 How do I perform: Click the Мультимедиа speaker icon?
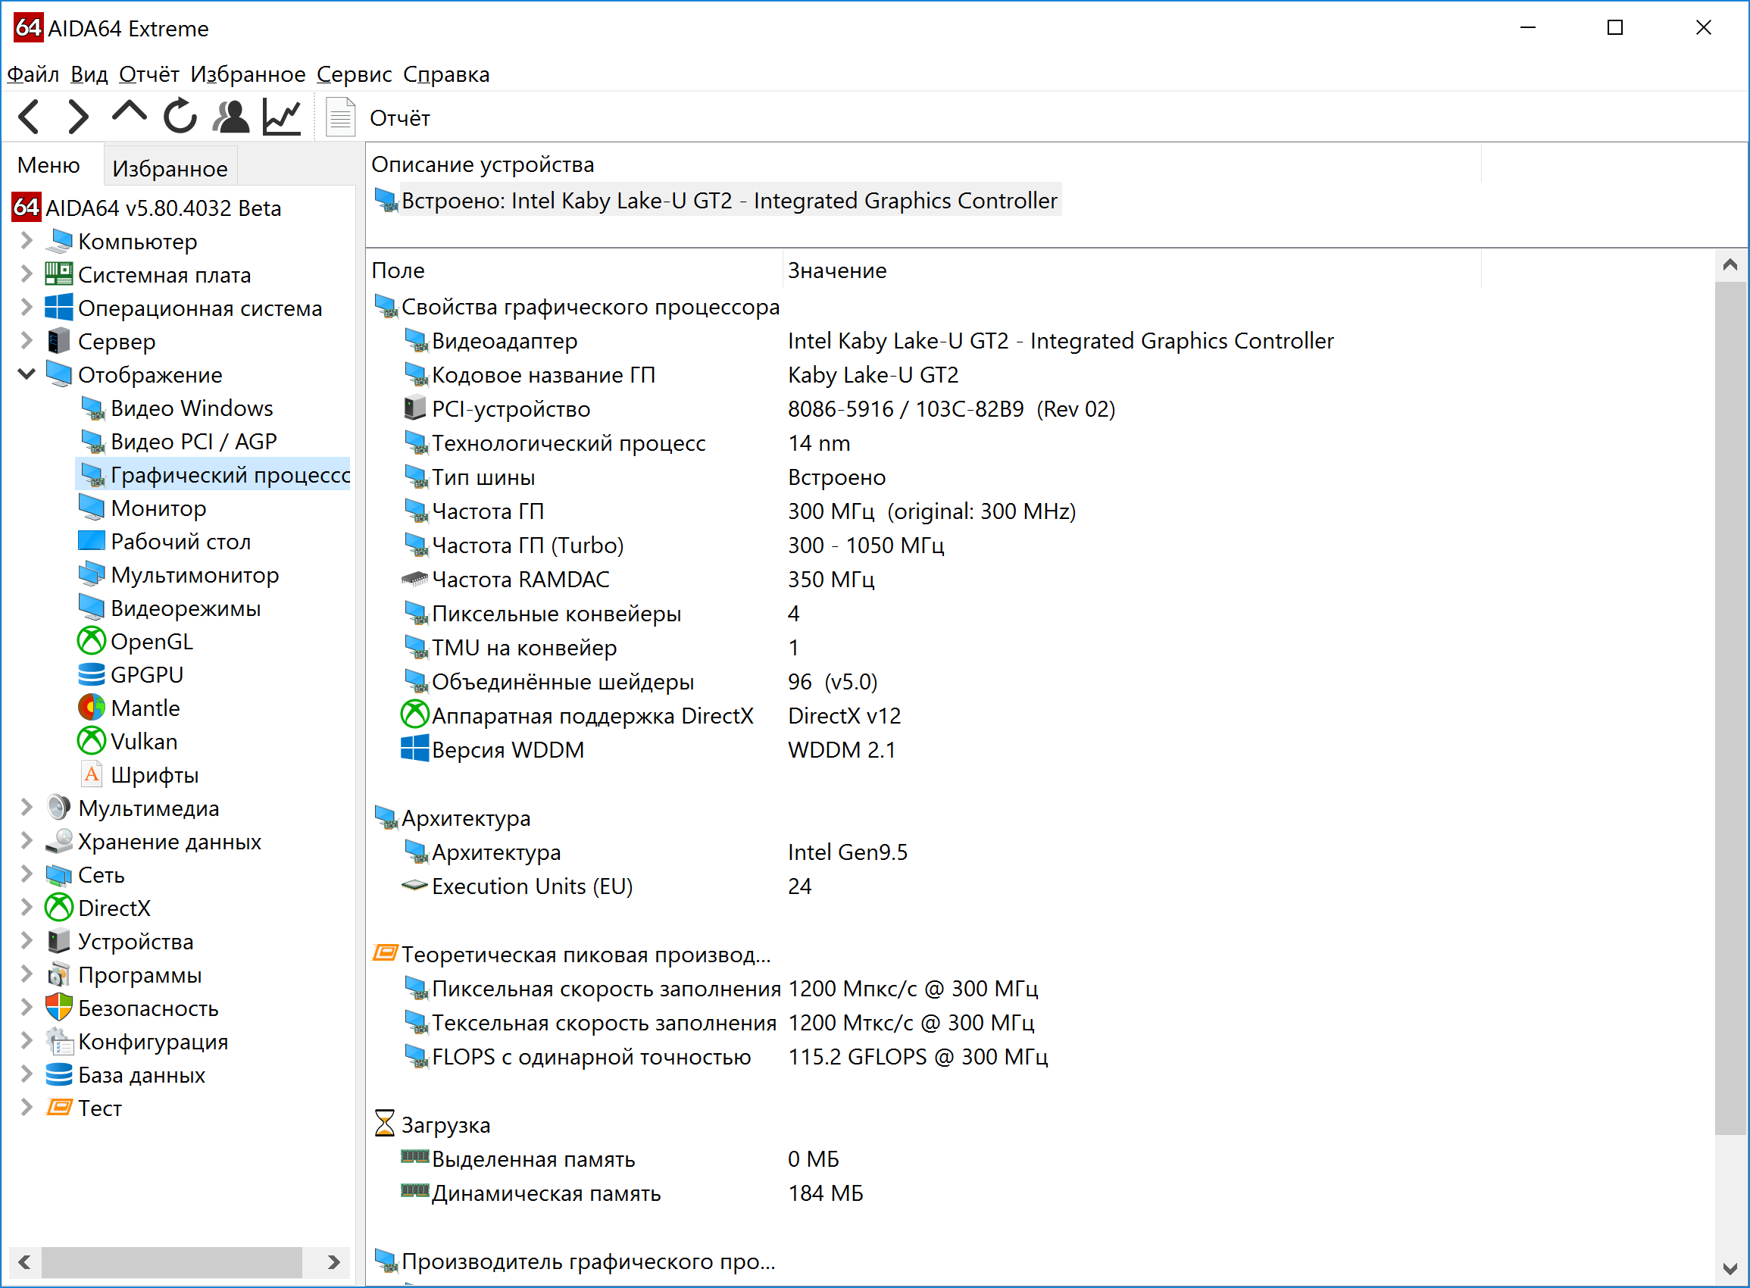pyautogui.click(x=59, y=808)
